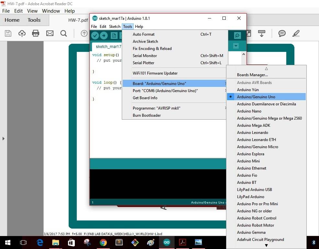
Task: Click the New sketch file icon
Action: [x=114, y=36]
